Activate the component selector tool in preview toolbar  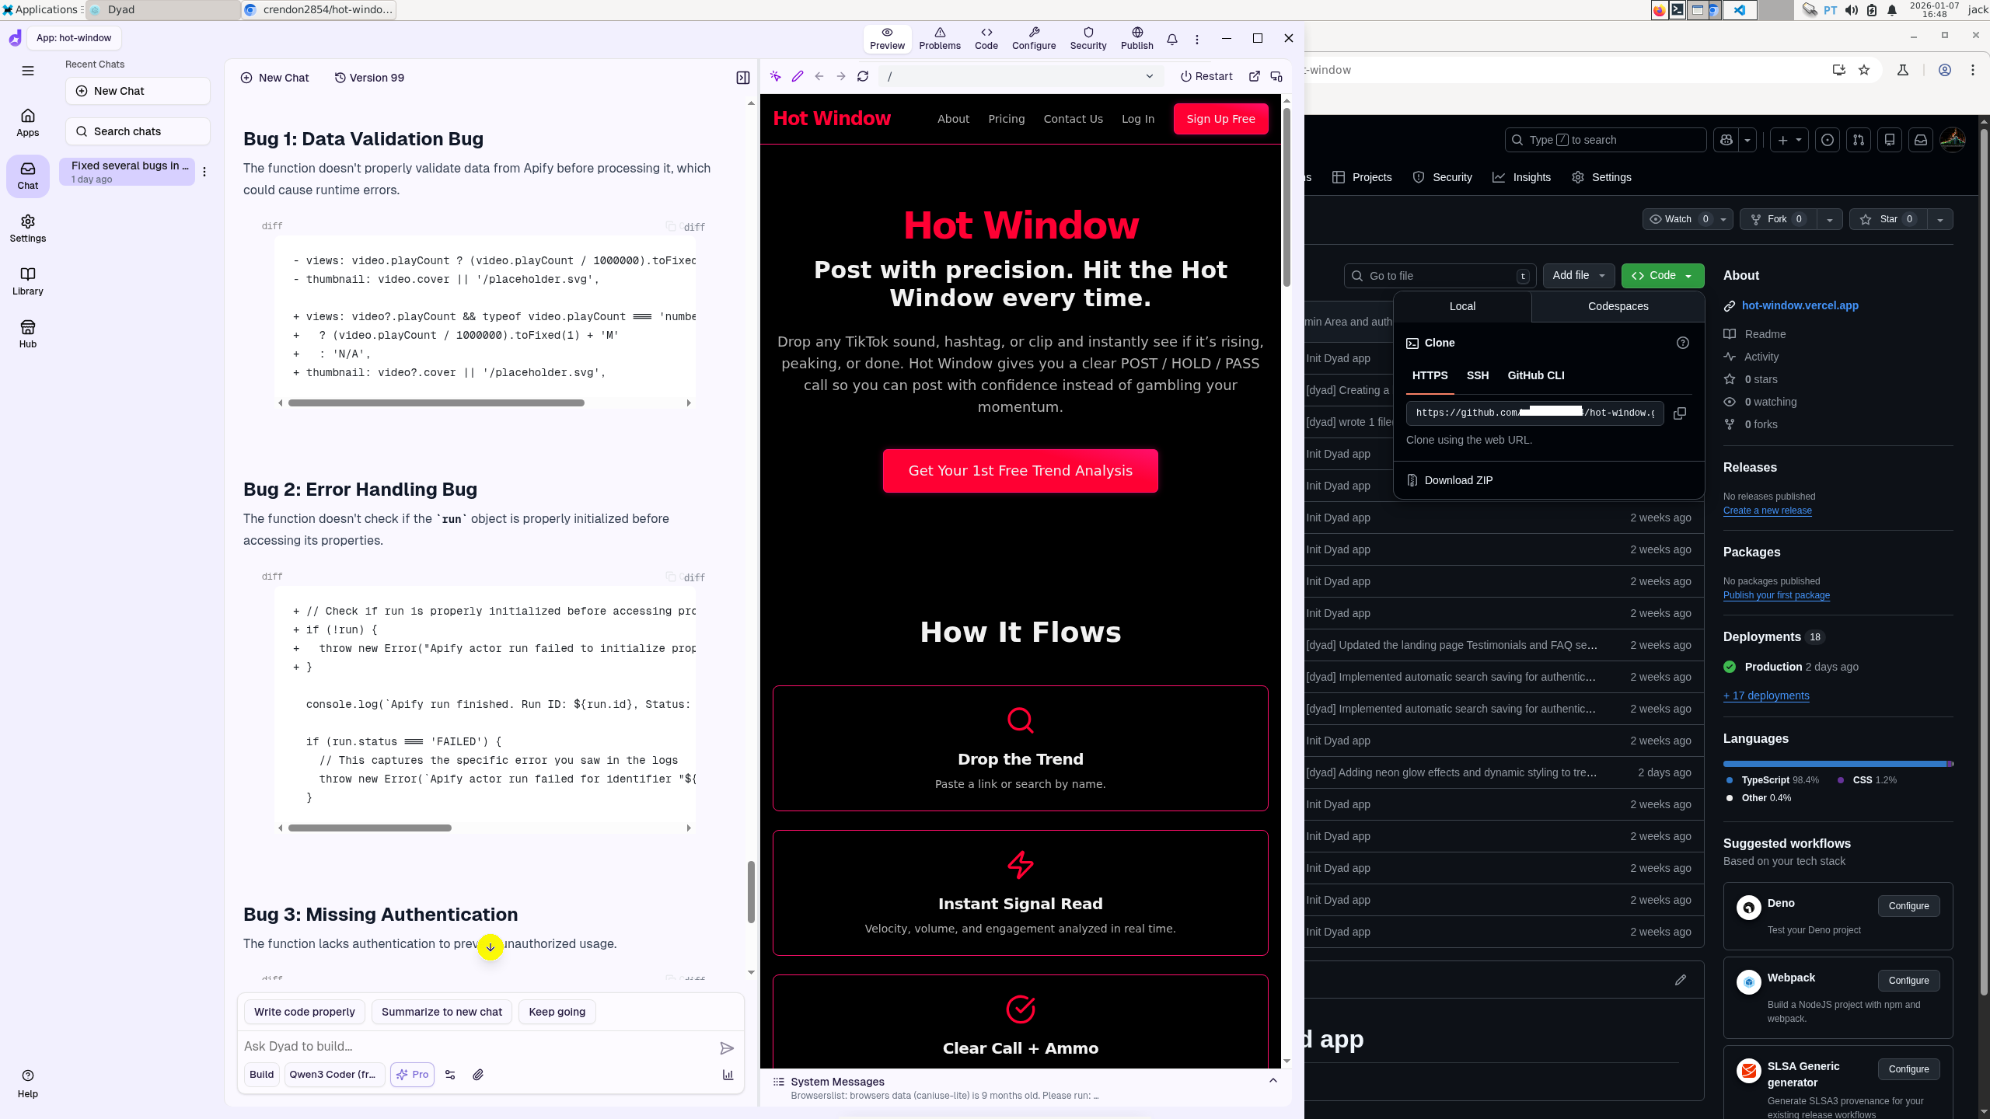point(775,76)
